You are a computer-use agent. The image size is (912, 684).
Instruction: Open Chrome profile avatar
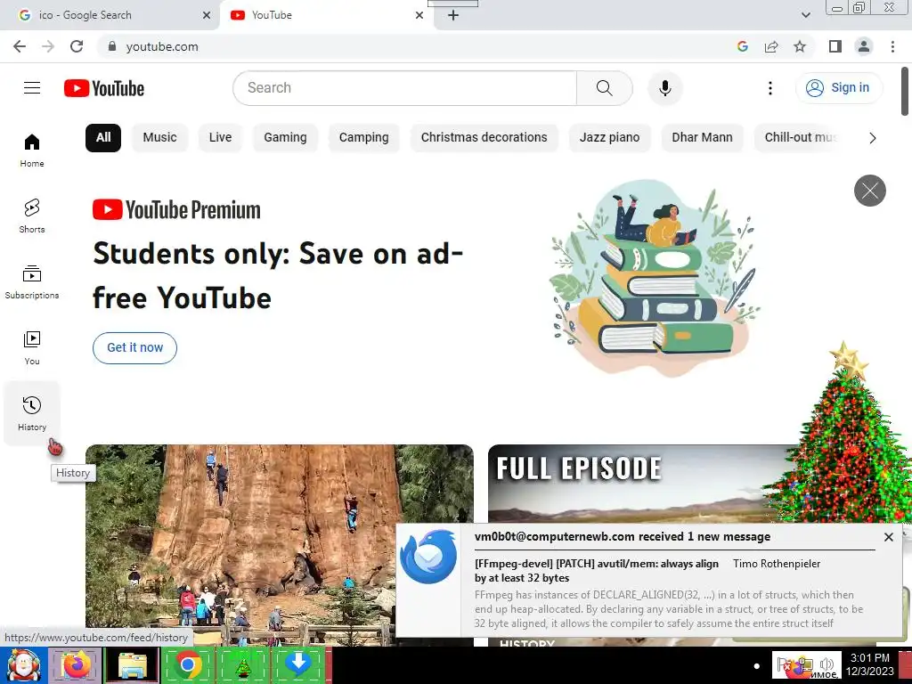(864, 46)
